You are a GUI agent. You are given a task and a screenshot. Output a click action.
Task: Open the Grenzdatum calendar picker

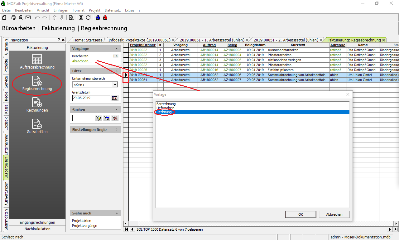(114, 98)
